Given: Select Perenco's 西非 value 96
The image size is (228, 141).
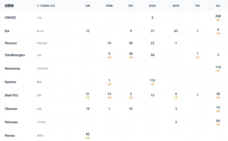Looking at the screenshot, I should click(x=131, y=43).
